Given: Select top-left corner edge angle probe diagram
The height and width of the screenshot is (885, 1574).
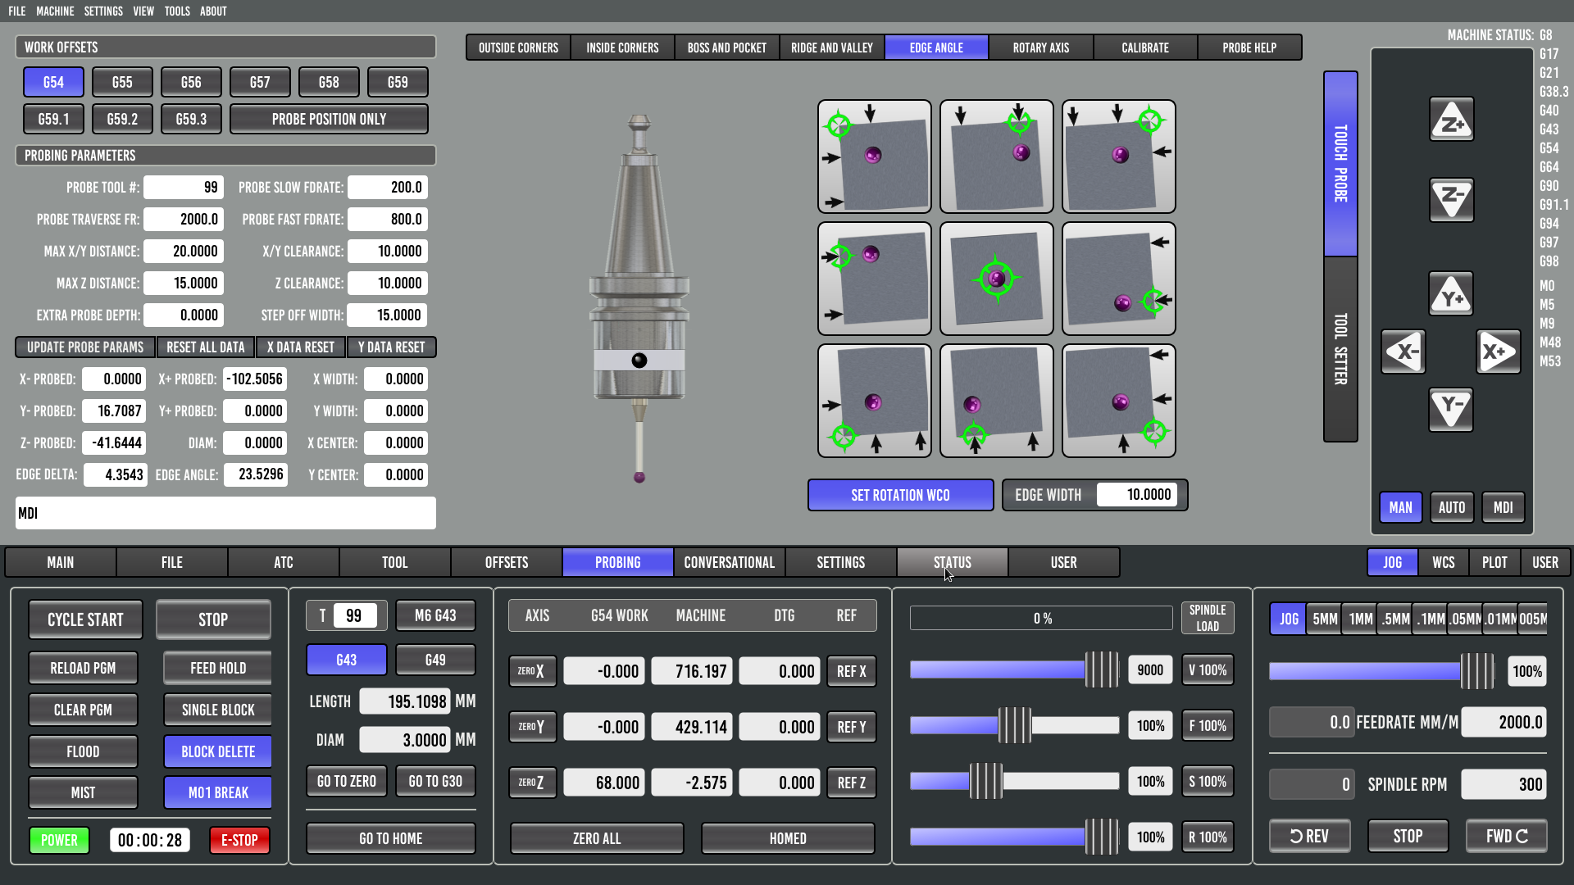Looking at the screenshot, I should pyautogui.click(x=875, y=157).
